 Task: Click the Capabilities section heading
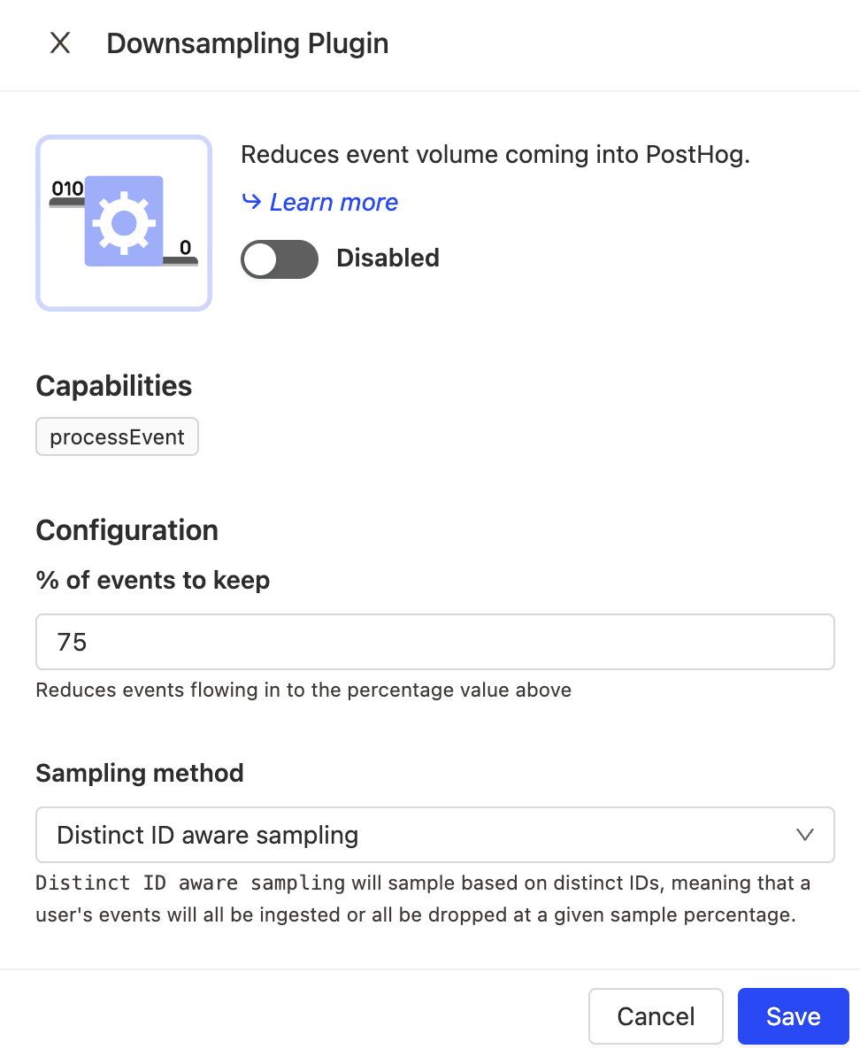point(114,386)
